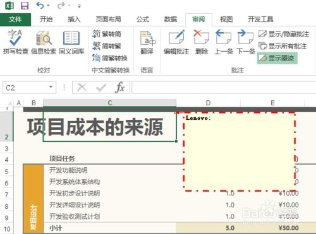Image resolution: width=316 pixels, height=234 pixels.
Task: Open Insert Function fx dialog
Action: tap(120, 87)
